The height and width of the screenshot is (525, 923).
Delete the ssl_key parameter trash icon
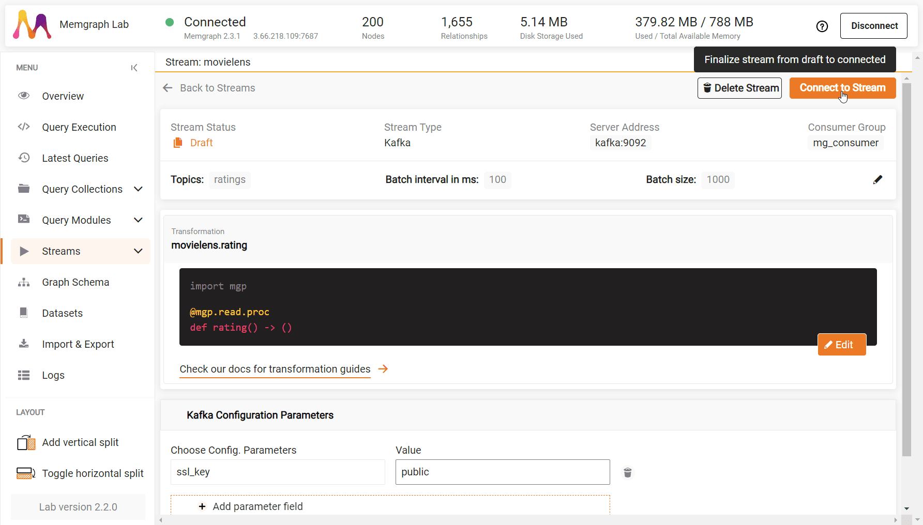[x=628, y=472]
